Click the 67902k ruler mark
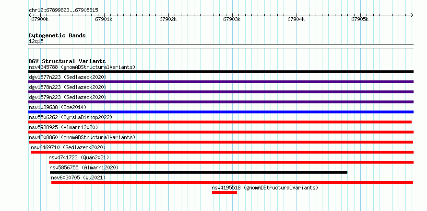 pos(168,19)
